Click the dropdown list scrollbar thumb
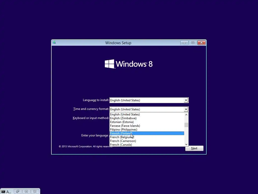 [x=186, y=125]
